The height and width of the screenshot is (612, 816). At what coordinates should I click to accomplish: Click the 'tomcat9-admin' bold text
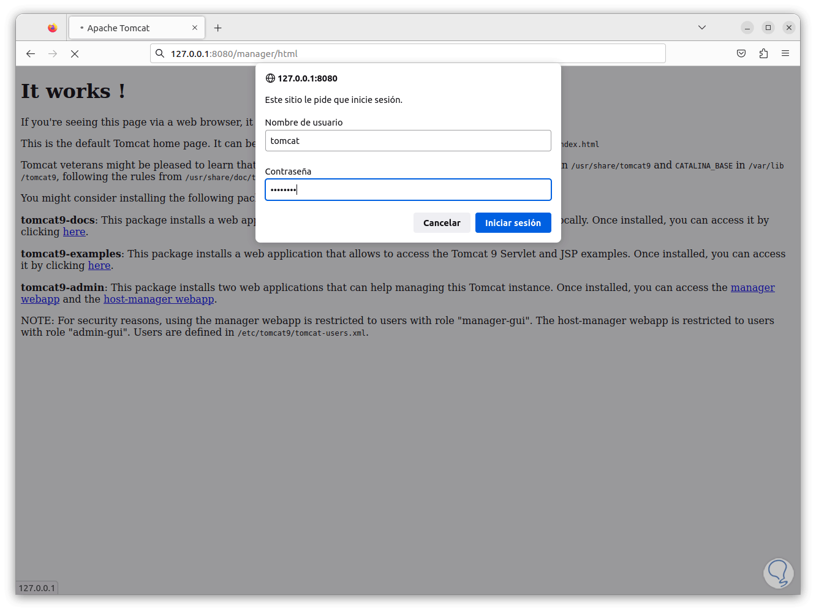pos(62,288)
